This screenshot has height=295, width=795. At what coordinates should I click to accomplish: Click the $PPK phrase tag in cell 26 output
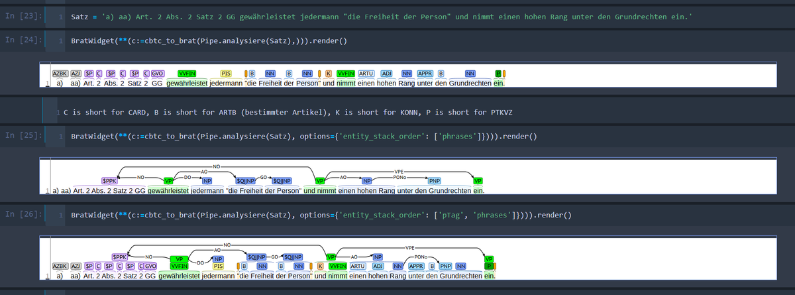point(120,257)
